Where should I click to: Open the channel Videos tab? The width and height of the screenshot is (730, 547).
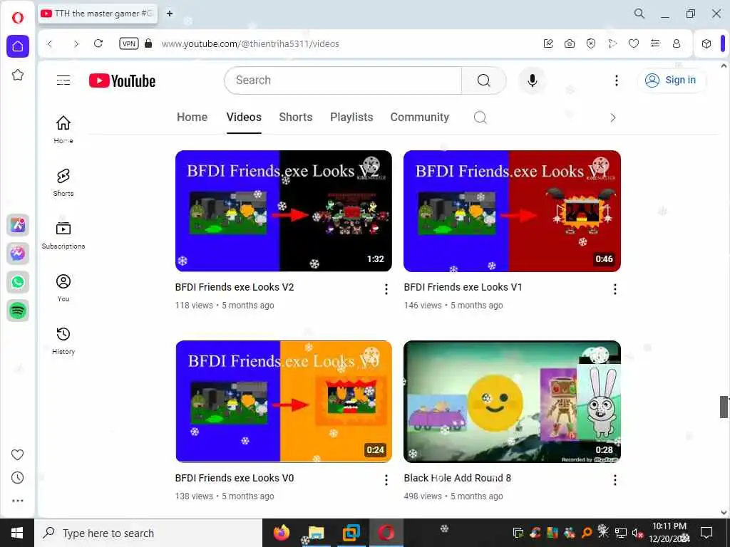pyautogui.click(x=244, y=118)
